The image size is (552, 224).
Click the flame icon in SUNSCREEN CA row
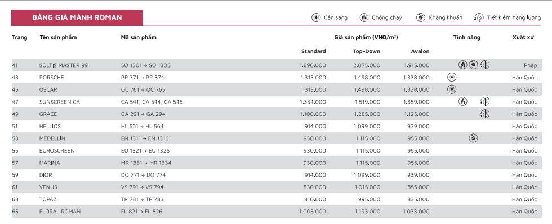(462, 102)
